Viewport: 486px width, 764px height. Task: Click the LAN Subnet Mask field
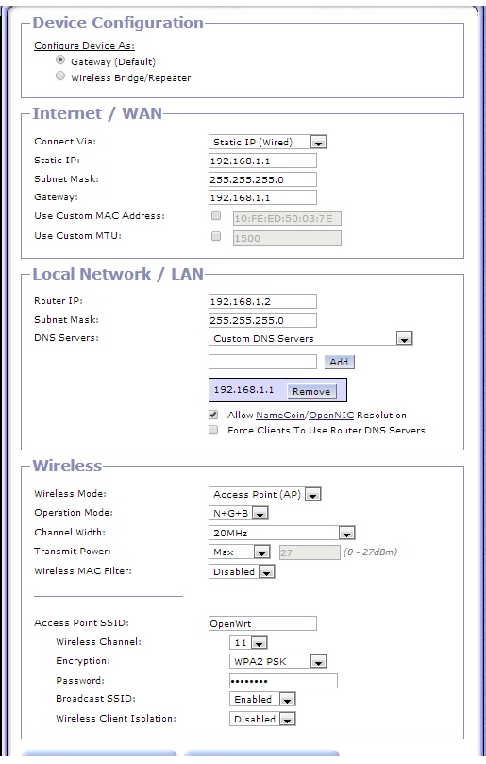coord(262,320)
